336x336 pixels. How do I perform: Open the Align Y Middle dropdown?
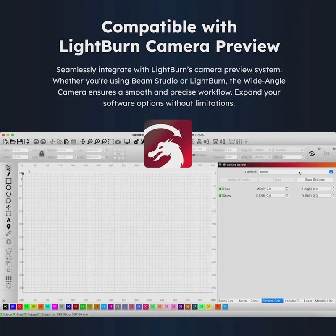pyautogui.click(x=262, y=157)
